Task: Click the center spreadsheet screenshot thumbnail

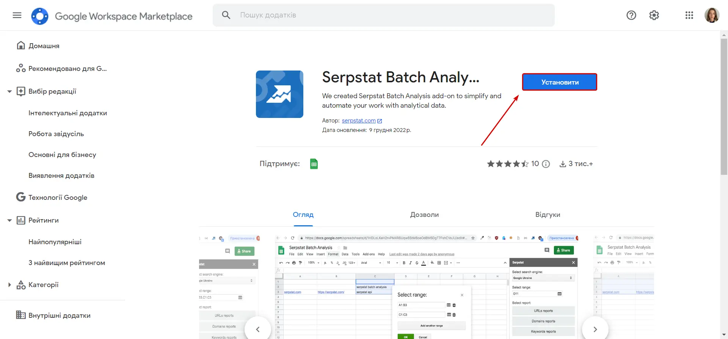Action: pos(427,287)
